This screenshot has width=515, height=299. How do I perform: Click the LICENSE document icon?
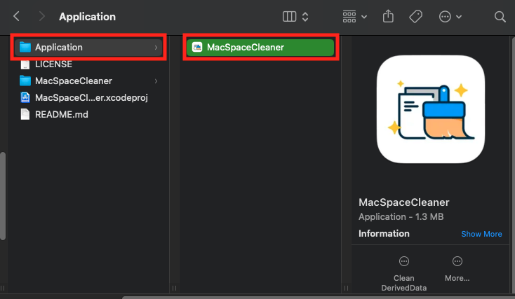coord(25,64)
